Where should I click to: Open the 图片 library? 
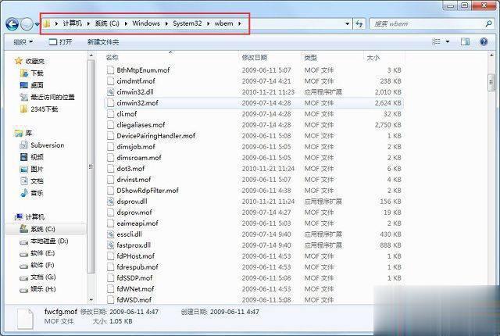point(31,169)
